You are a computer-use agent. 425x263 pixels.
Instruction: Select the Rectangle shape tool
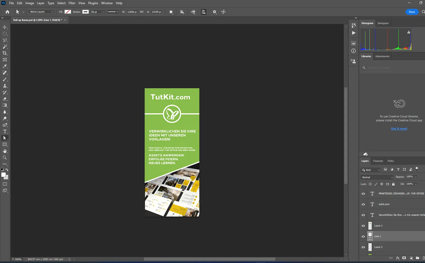[5, 144]
